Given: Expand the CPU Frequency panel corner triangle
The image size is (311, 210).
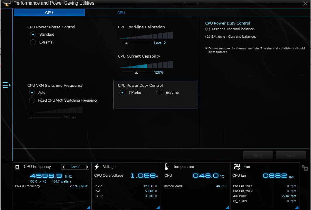Looking at the screenshot, I should [88, 207].
